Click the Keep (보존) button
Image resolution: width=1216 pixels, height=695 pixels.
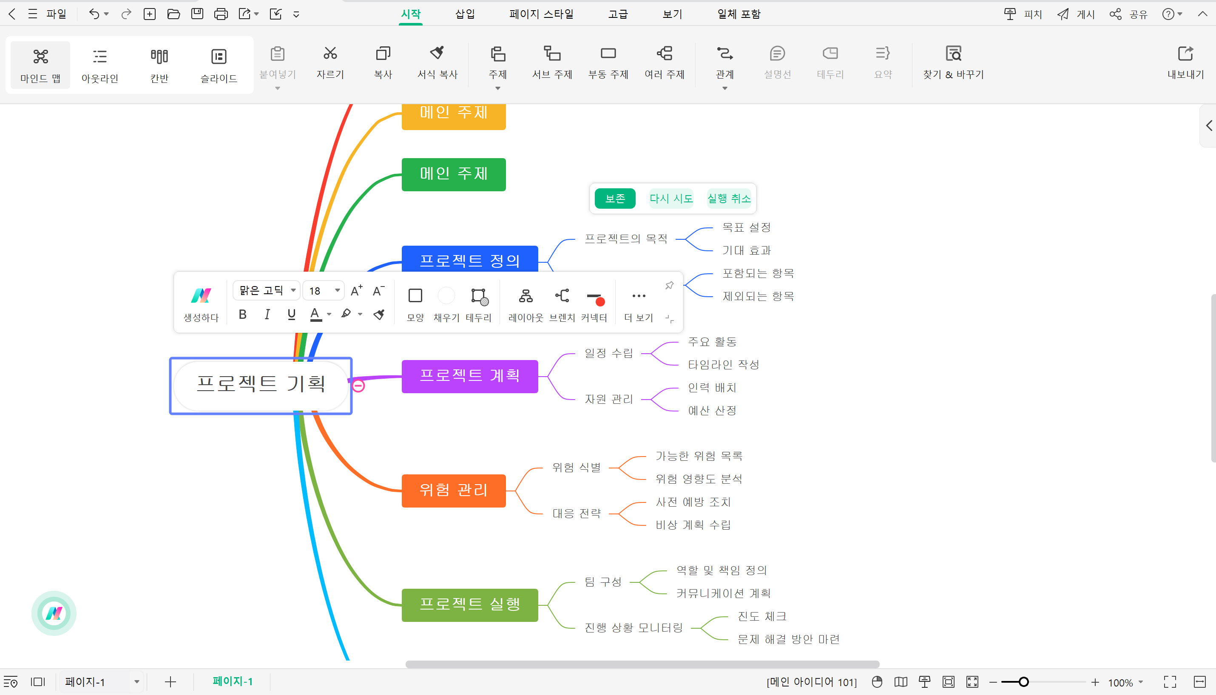tap(615, 199)
